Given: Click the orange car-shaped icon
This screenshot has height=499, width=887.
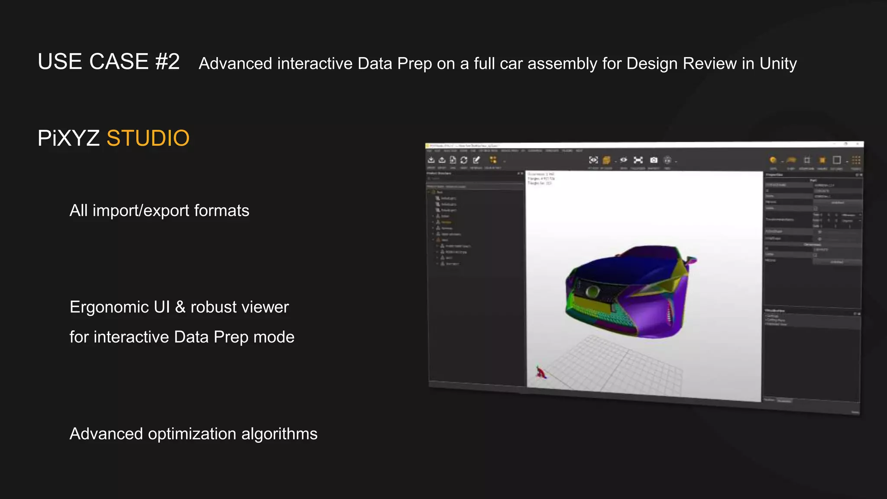Looking at the screenshot, I should [x=791, y=160].
